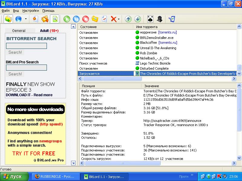The image size is (242, 181).
Task: Open the Вид menu
Action: click(16, 11)
